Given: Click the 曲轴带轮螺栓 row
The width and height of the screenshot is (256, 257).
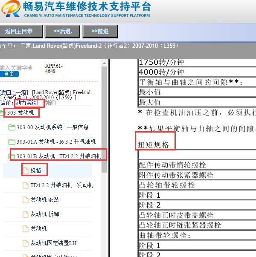Looking at the screenshot, I should click(197, 235).
